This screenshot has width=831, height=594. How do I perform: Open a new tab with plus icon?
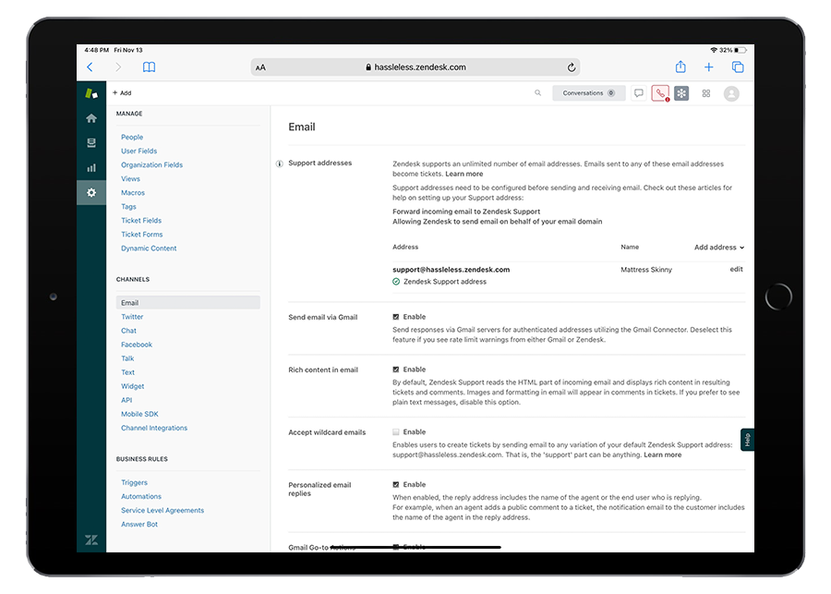point(708,67)
